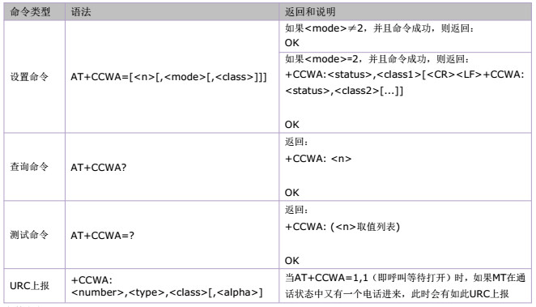Click the 如果<mode>=2 description line
536x307 pixels.
click(x=377, y=59)
